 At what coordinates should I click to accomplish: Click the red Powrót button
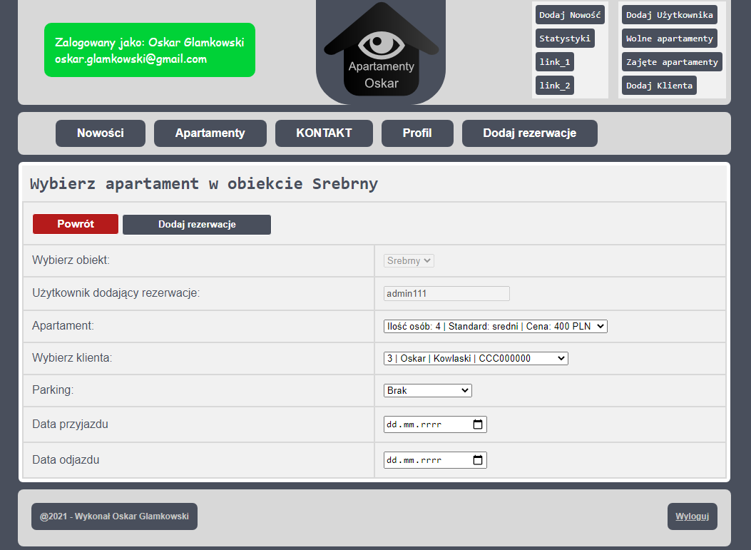pos(75,223)
